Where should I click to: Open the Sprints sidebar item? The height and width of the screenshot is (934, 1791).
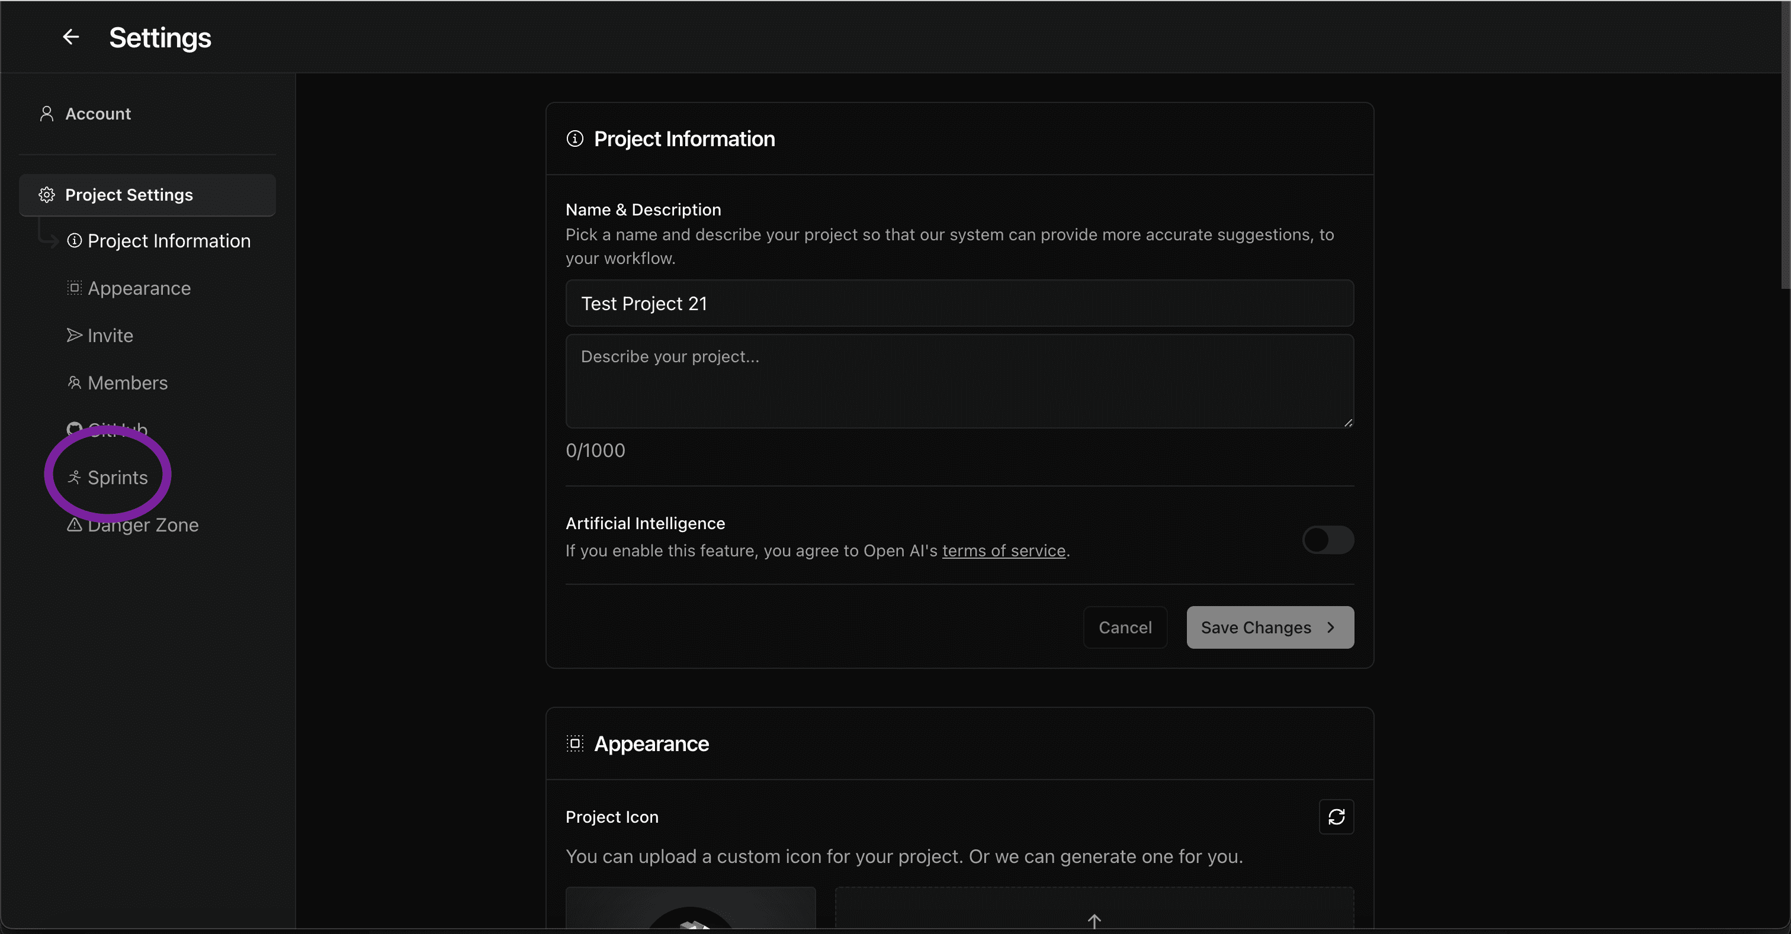coord(107,478)
